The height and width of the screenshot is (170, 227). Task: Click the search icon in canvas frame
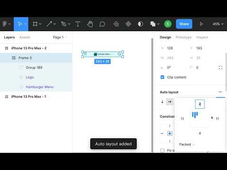click(x=119, y=54)
